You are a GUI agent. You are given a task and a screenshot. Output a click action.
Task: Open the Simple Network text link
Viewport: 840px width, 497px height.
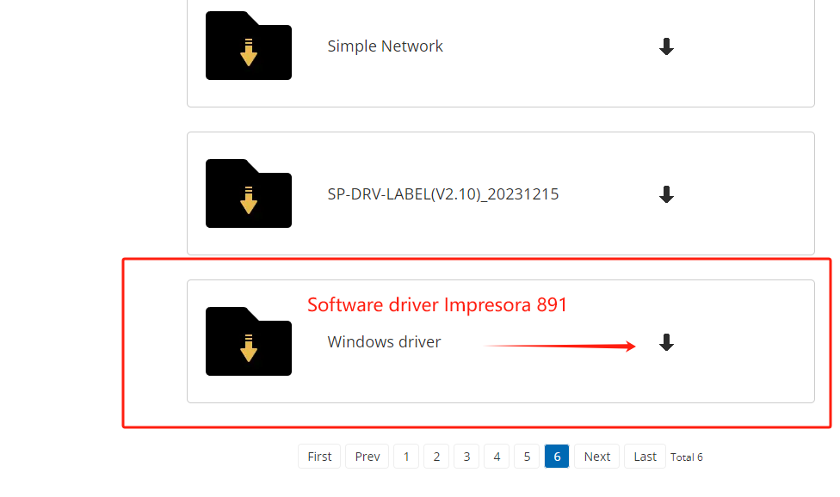[385, 46]
